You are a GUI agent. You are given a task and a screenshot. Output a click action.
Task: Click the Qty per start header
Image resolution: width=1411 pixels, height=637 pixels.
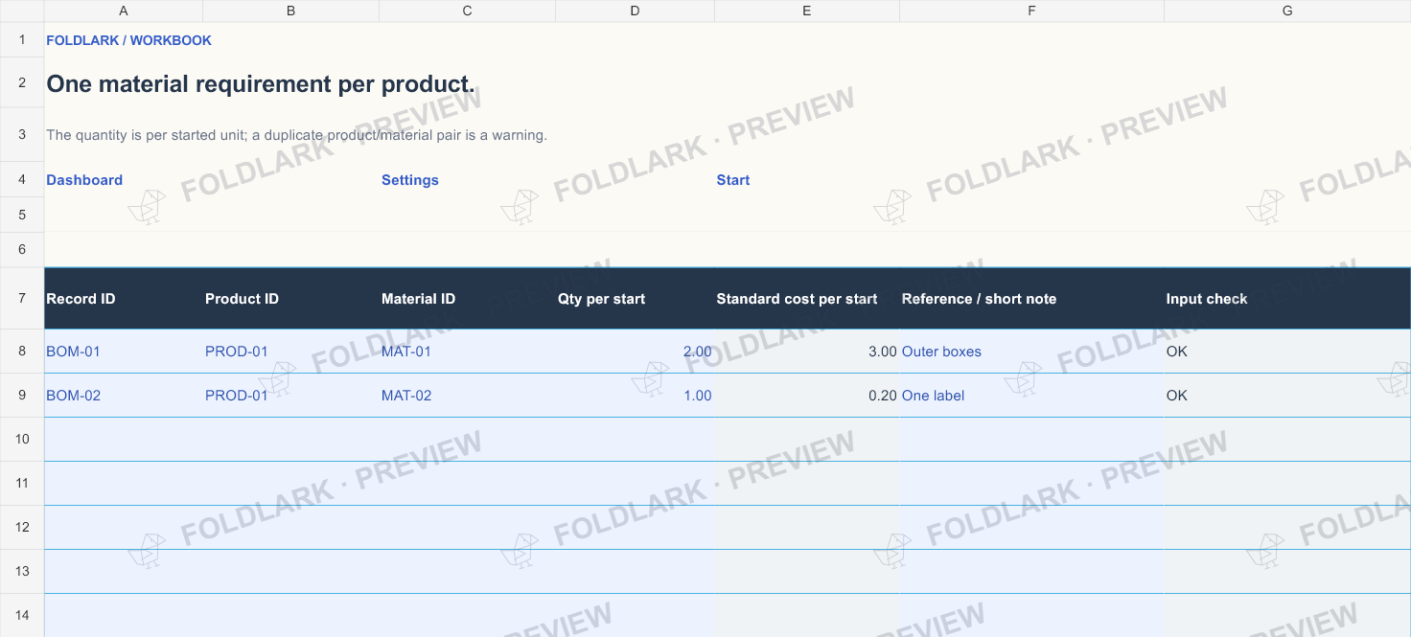(x=636, y=299)
